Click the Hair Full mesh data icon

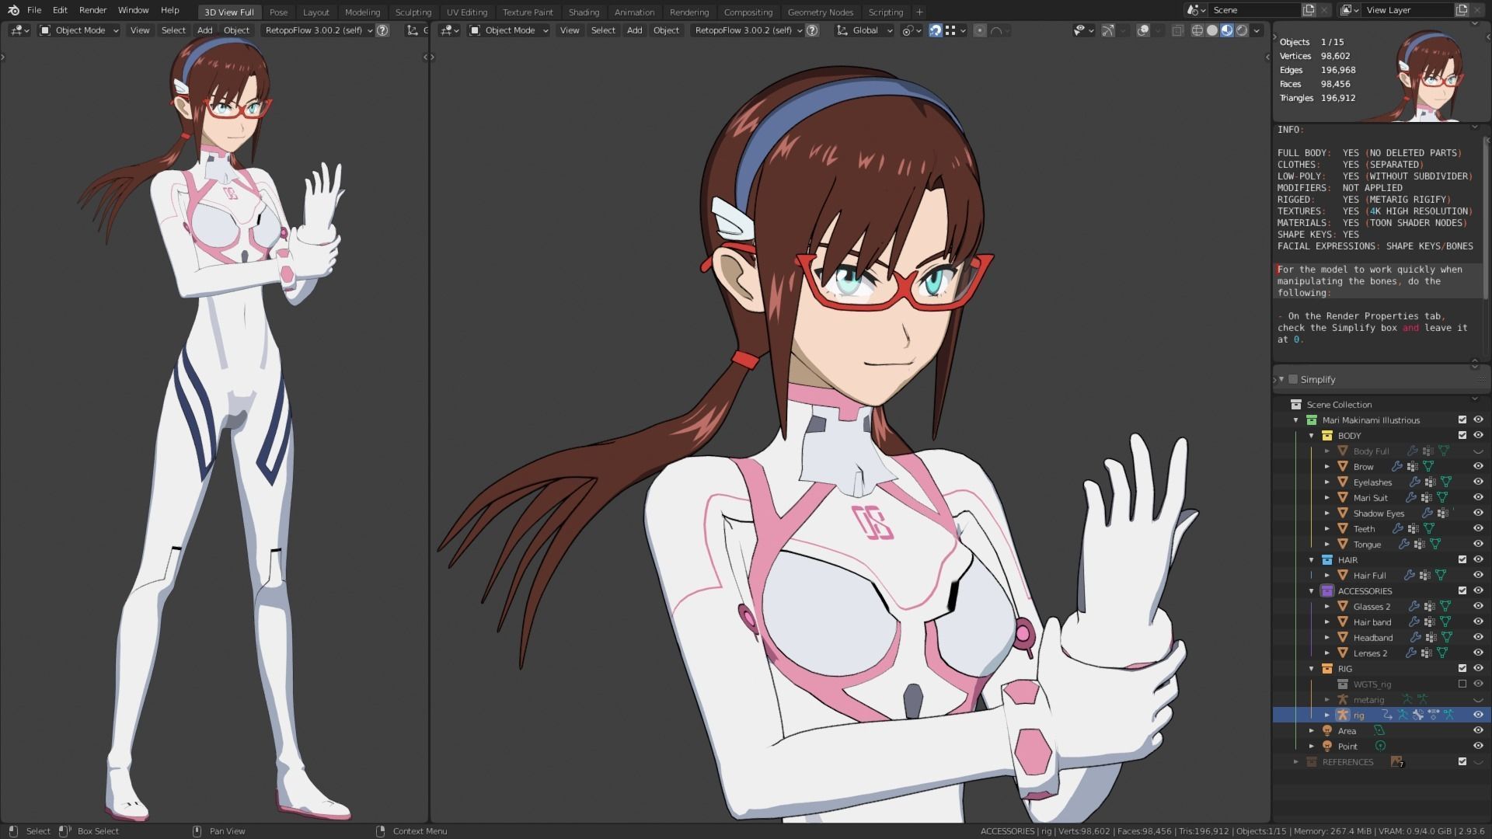[x=1441, y=575]
